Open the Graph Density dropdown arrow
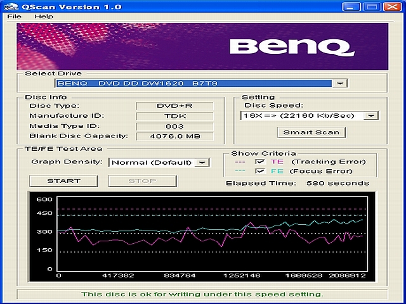The image size is (406, 304). pyautogui.click(x=202, y=163)
